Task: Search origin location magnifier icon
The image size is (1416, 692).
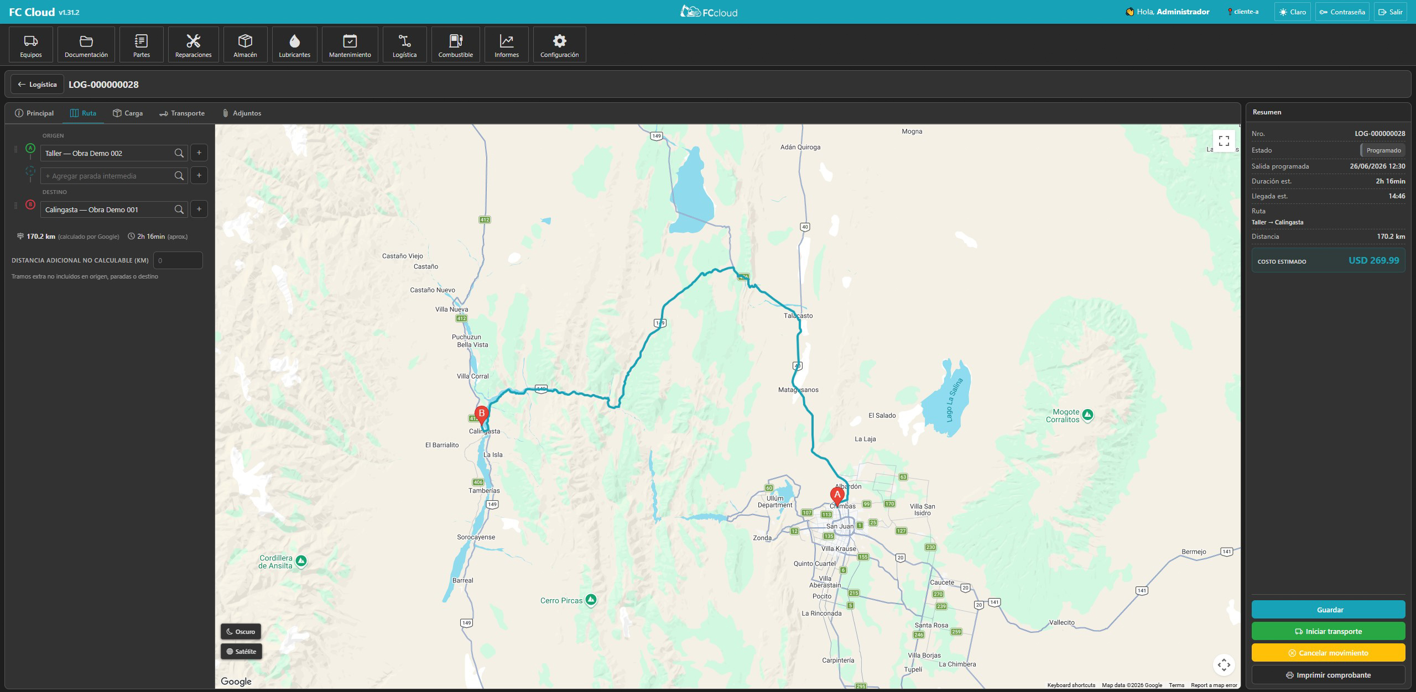Action: coord(179,153)
